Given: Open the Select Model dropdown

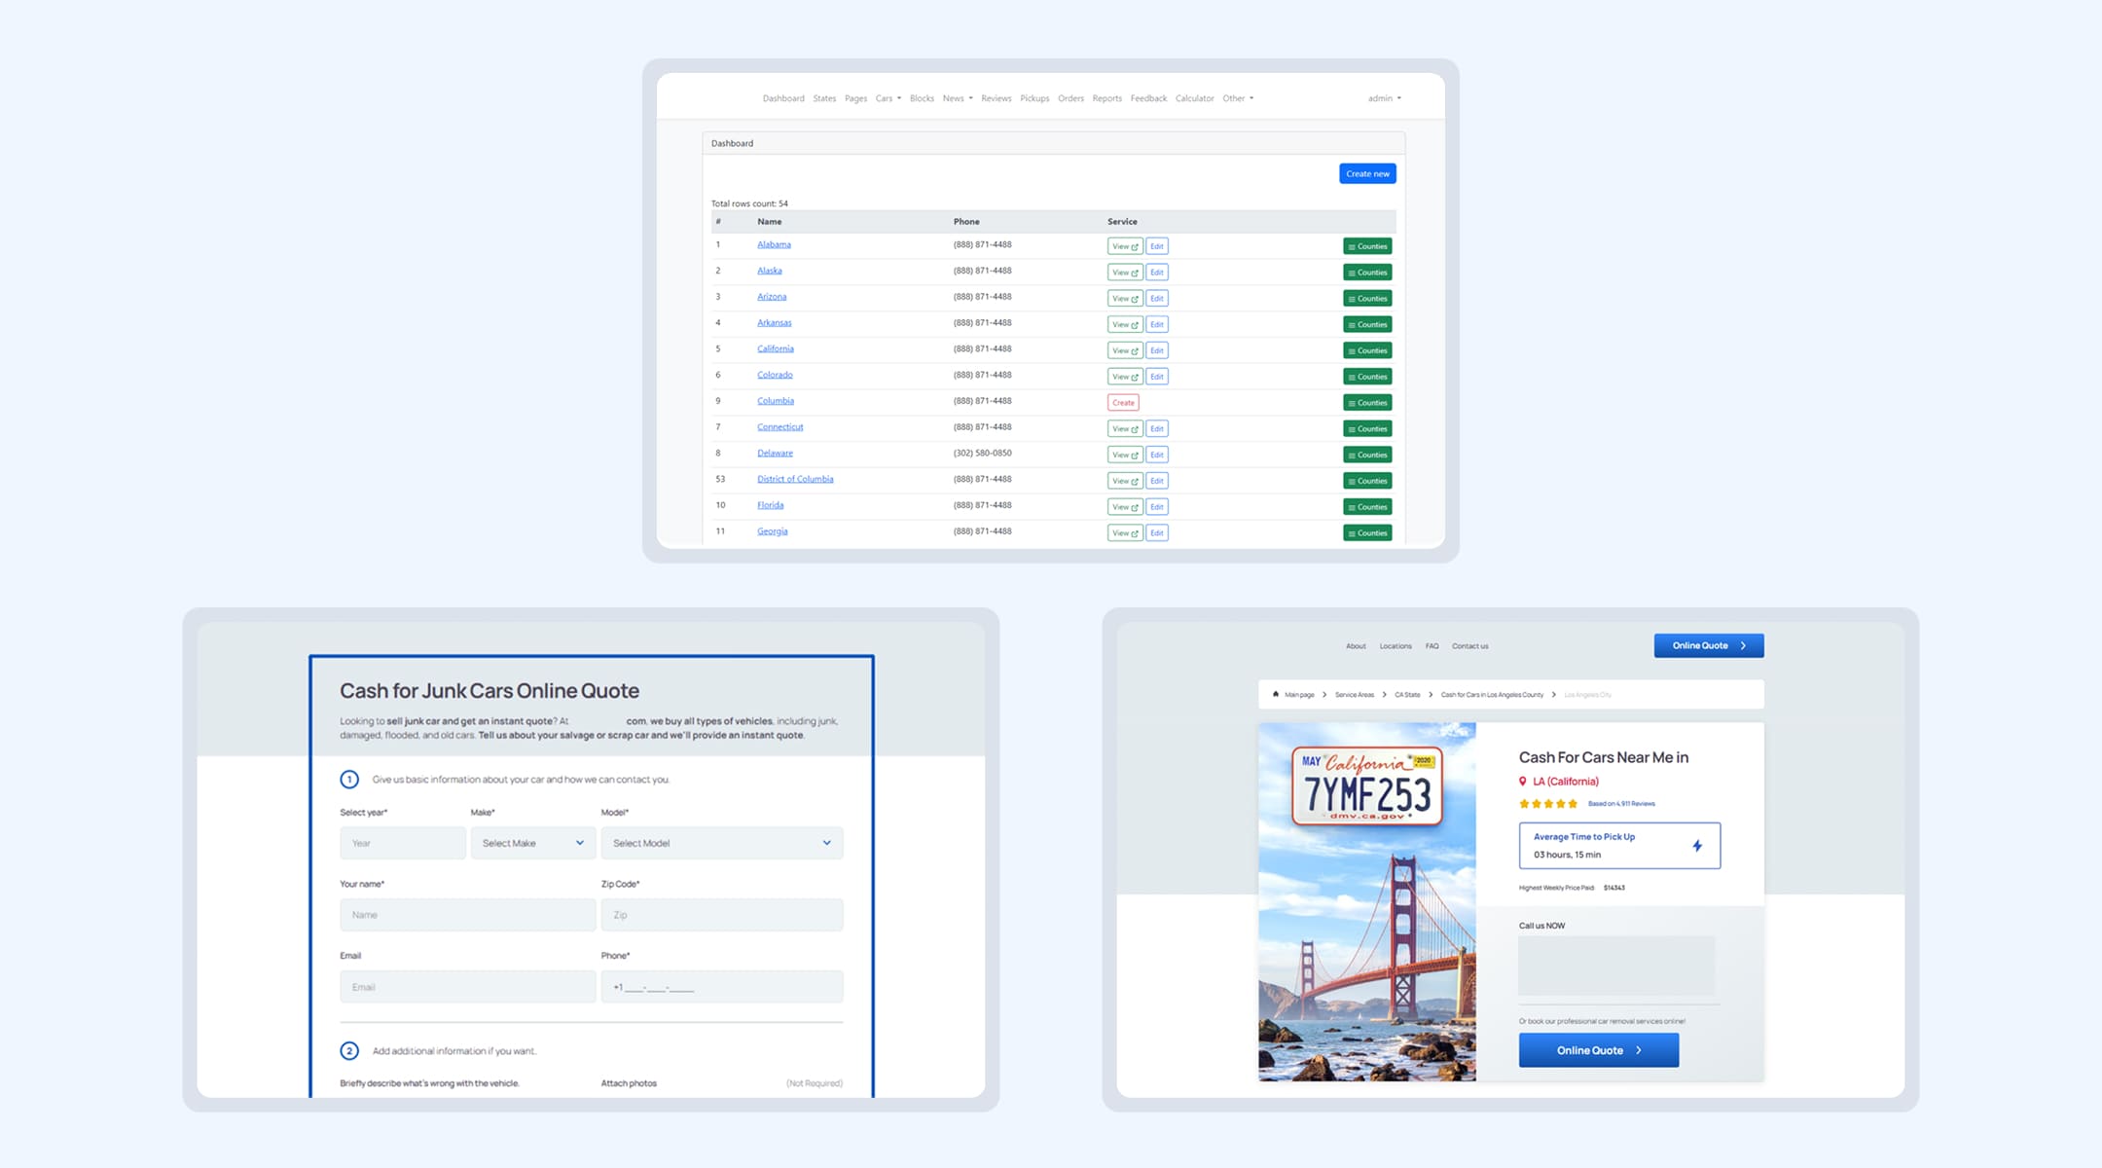Looking at the screenshot, I should click(x=721, y=843).
